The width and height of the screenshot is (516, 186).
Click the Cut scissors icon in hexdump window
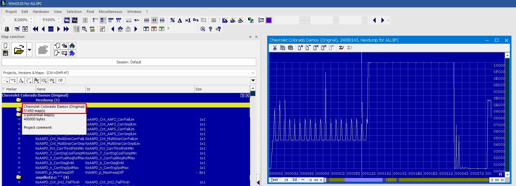pyautogui.click(x=275, y=48)
